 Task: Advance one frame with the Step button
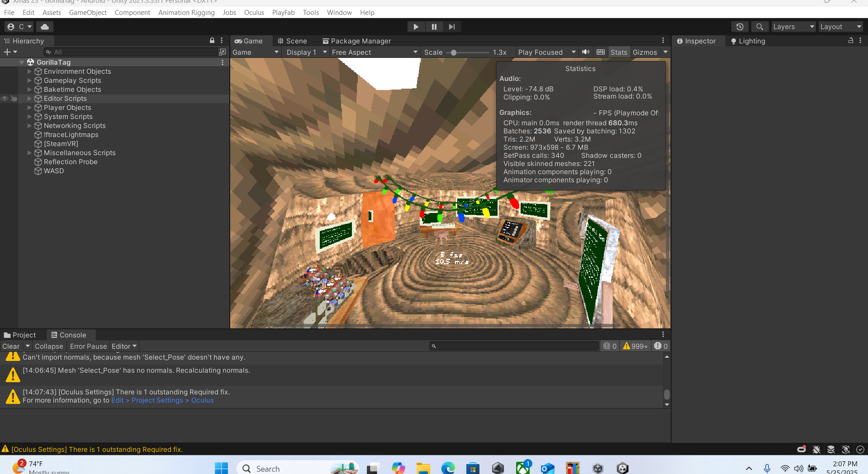pos(452,27)
